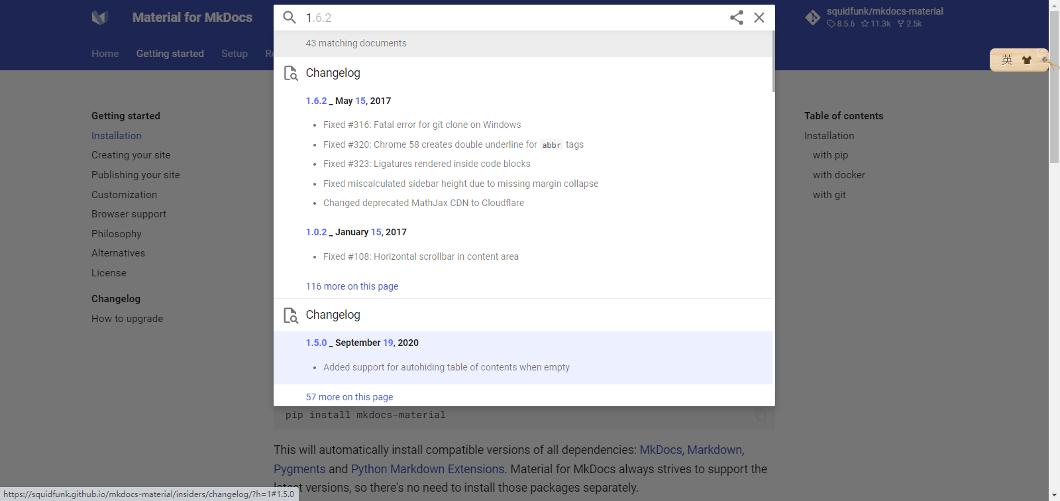The image size is (1060, 501).
Task: Click the page scrollbar up arrow
Action: pyautogui.click(x=1054, y=5)
